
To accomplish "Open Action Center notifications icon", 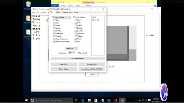I will point(149,100).
